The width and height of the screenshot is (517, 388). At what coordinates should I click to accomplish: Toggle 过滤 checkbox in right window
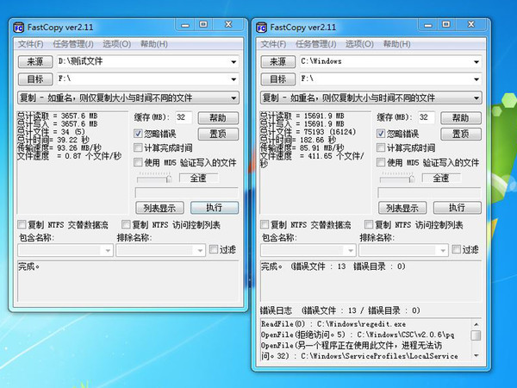(x=457, y=249)
